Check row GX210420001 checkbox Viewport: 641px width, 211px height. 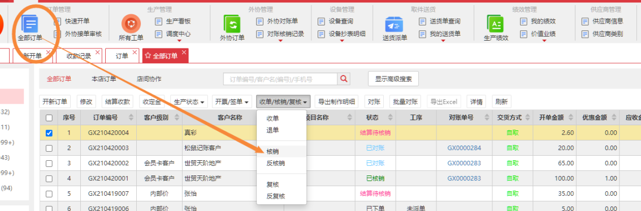tap(49, 178)
